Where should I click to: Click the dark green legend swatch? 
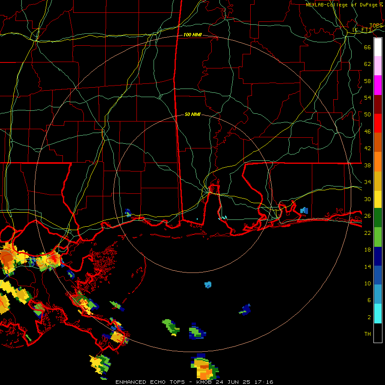(378, 218)
